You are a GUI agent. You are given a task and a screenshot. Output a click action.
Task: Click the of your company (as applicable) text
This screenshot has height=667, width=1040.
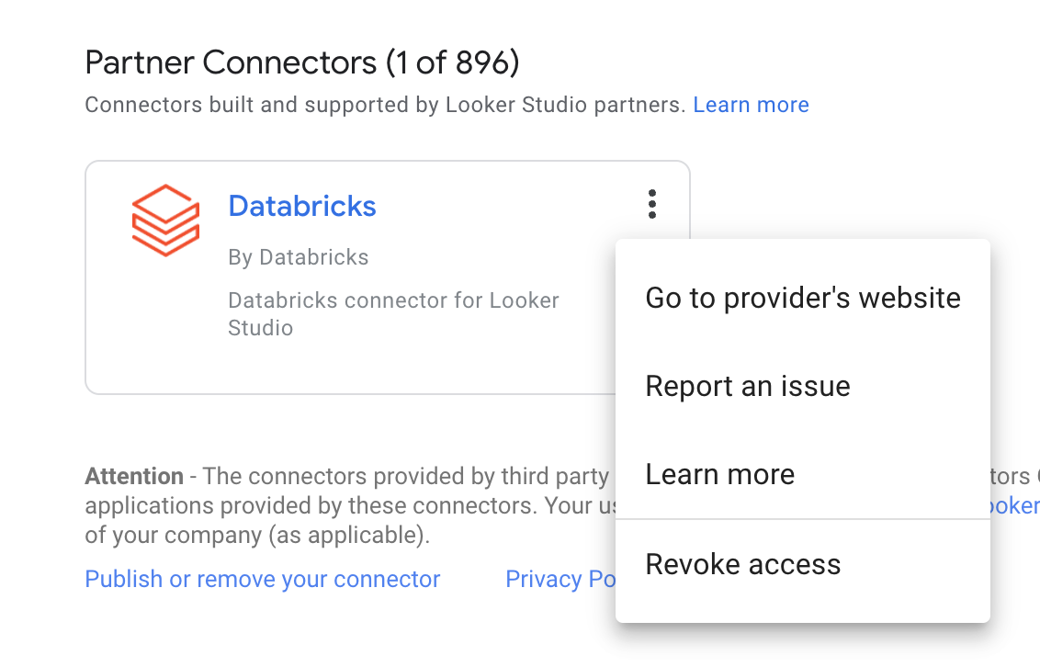coord(257,535)
